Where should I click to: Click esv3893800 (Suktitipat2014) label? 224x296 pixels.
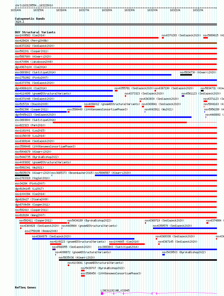35,120
